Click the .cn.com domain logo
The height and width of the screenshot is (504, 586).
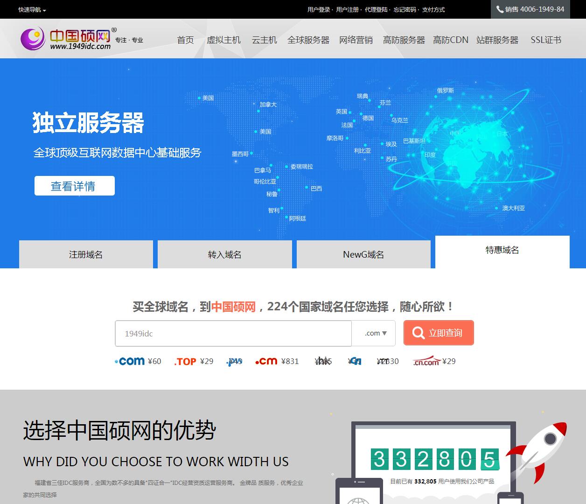426,361
